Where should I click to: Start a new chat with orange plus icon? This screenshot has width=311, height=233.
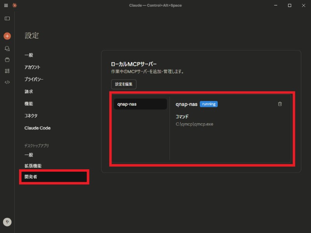(x=7, y=36)
